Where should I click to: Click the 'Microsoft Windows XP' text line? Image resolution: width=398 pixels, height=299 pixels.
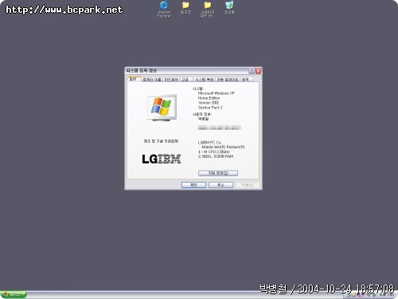click(x=217, y=93)
